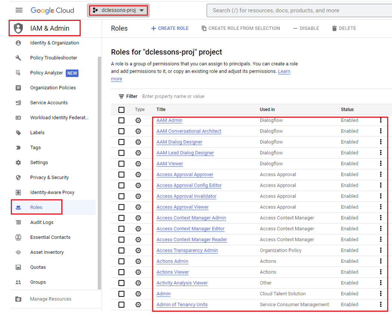Click the Policy Troubleshooter wrench icon
Image resolution: width=392 pixels, height=314 pixels.
(18, 58)
